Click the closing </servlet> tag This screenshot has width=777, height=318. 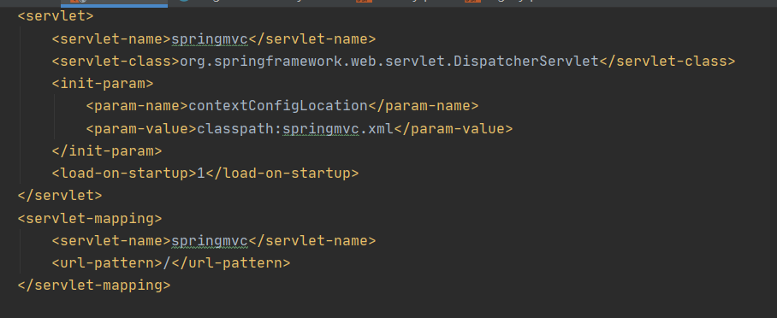tap(60, 195)
